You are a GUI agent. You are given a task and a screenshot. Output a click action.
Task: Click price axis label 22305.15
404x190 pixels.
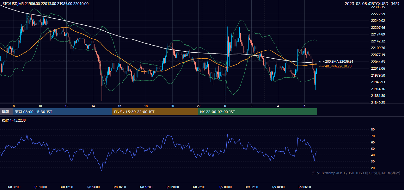pos(378,7)
